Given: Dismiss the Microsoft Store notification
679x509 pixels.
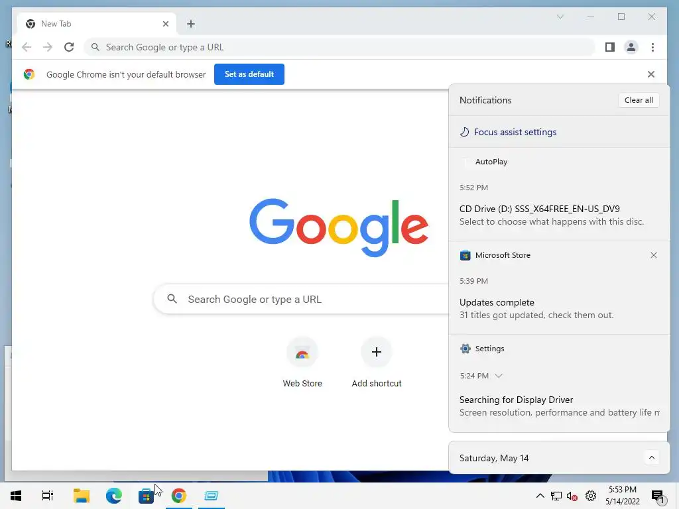Looking at the screenshot, I should pyautogui.click(x=653, y=255).
